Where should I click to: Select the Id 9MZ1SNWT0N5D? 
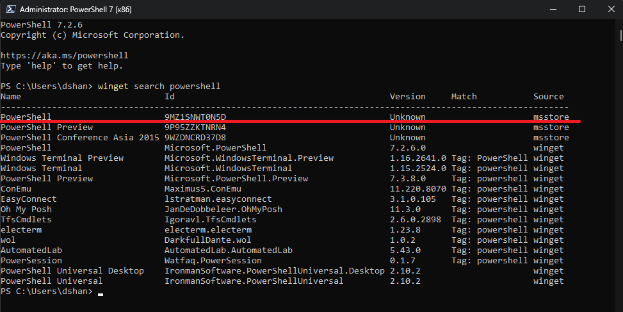tap(195, 117)
